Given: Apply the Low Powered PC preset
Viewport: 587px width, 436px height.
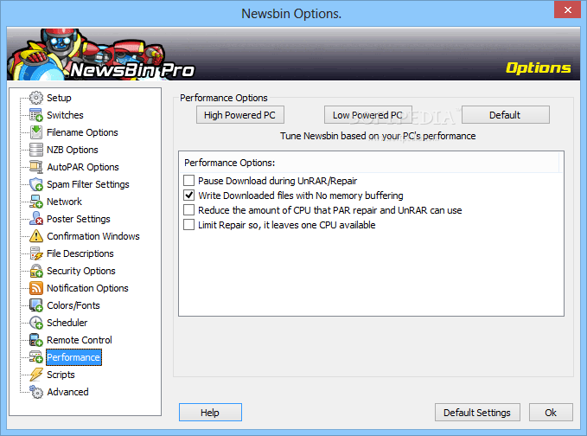Looking at the screenshot, I should tap(368, 114).
